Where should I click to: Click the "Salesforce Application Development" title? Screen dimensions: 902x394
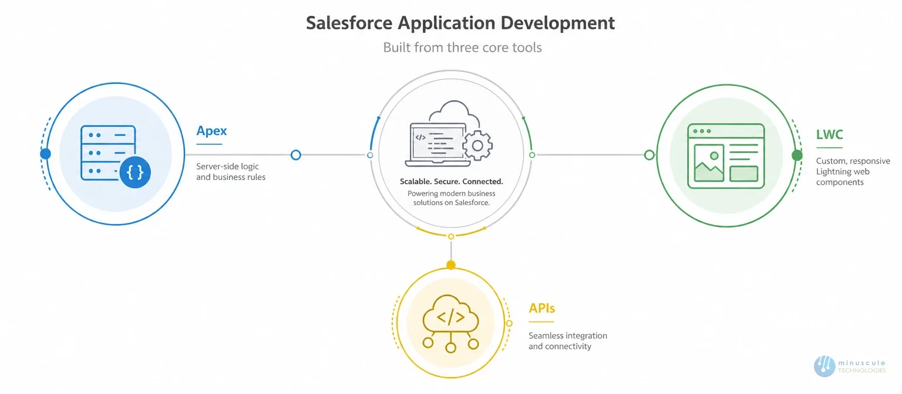[x=460, y=23]
